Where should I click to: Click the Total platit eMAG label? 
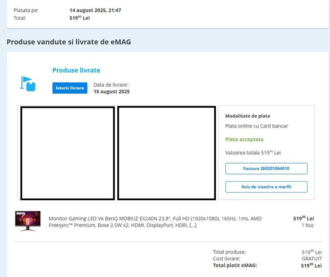[x=235, y=265]
